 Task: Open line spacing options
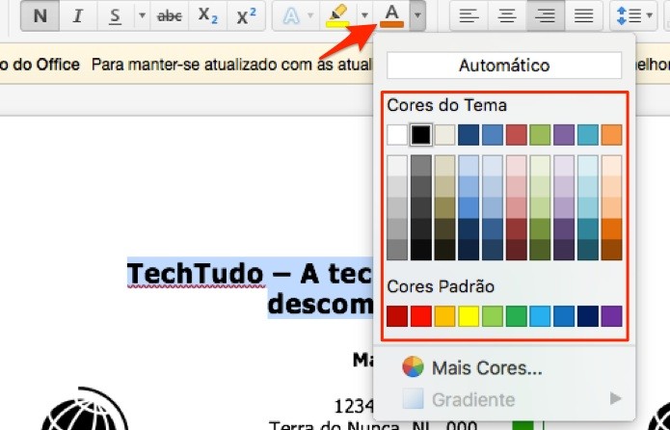tap(629, 15)
